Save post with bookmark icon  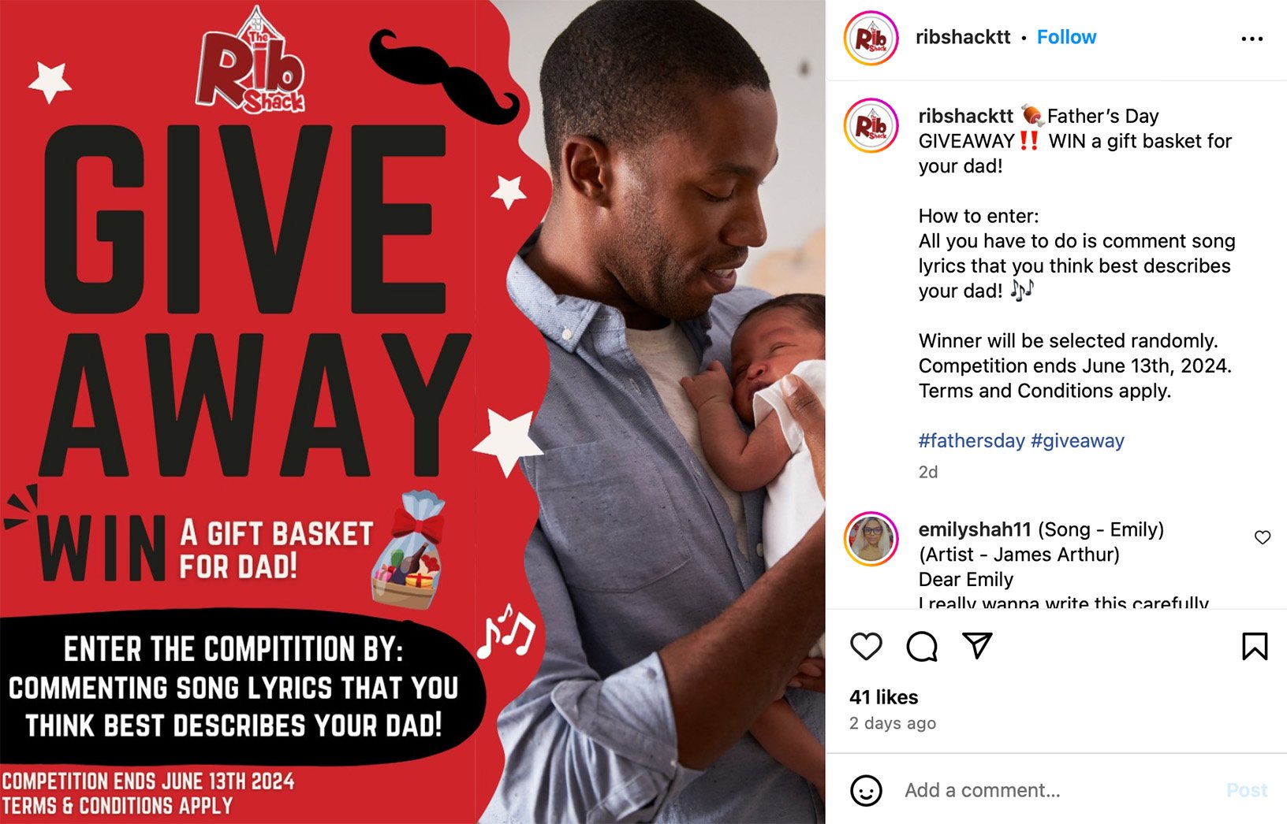point(1255,647)
